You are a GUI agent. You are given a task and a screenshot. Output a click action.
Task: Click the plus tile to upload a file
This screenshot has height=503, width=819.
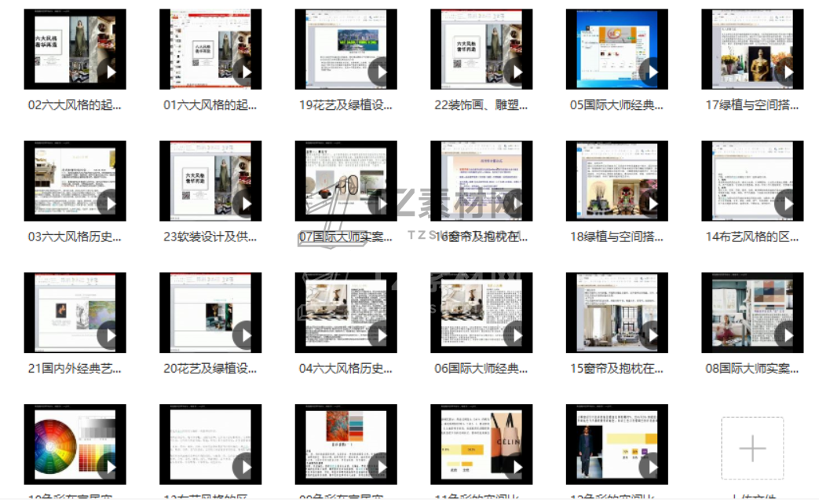point(752,448)
